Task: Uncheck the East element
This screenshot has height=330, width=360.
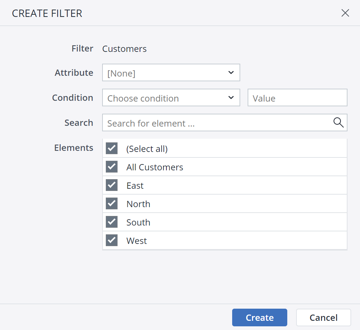Action: coord(112,185)
